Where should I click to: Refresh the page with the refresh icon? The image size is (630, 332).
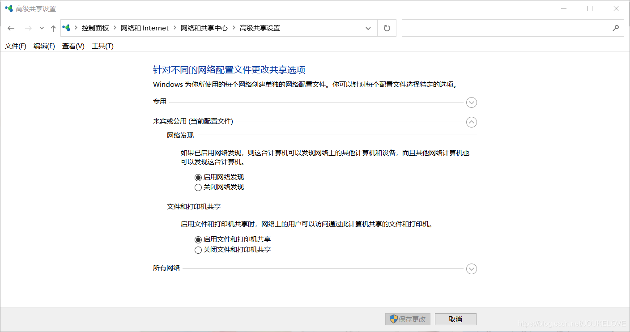coord(387,28)
